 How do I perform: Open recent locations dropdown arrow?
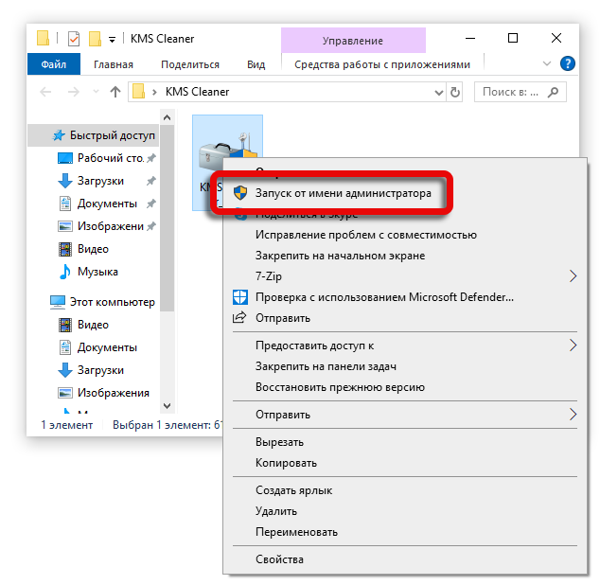pyautogui.click(x=96, y=92)
